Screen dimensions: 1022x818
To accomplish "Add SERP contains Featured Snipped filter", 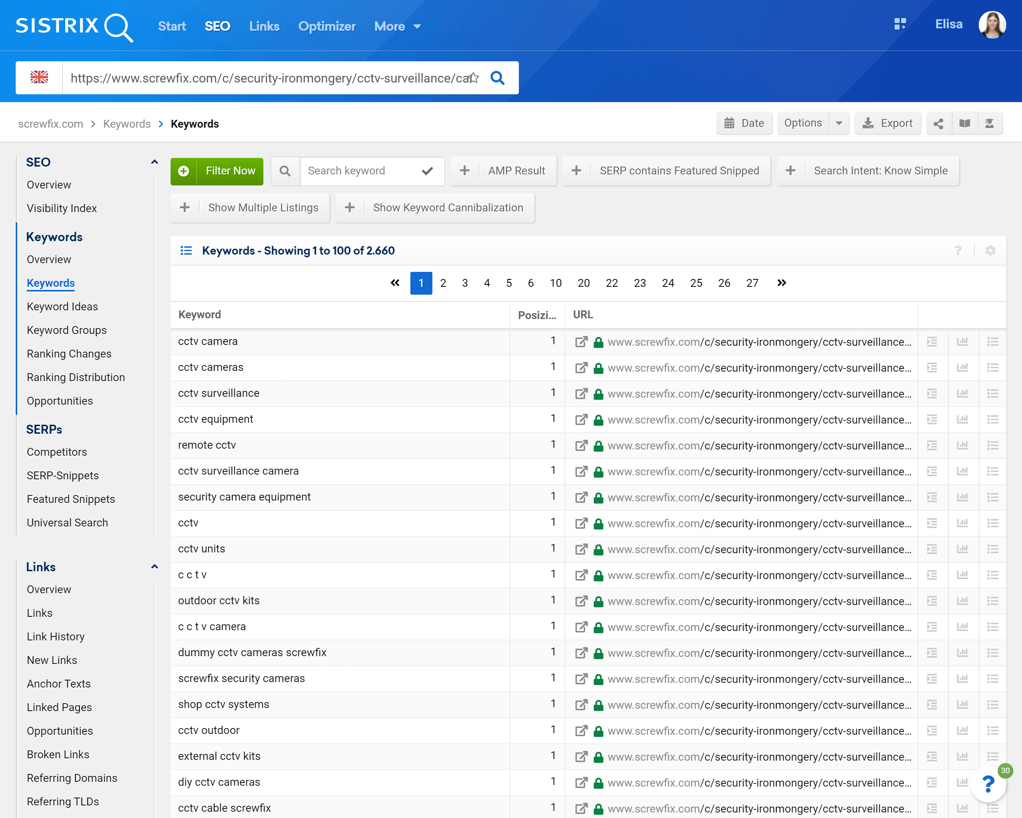I will pyautogui.click(x=666, y=171).
